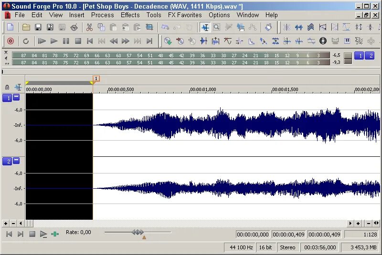382x255 pixels.
Task: Click the selection start field 00:00:00,000
Action: click(x=253, y=235)
